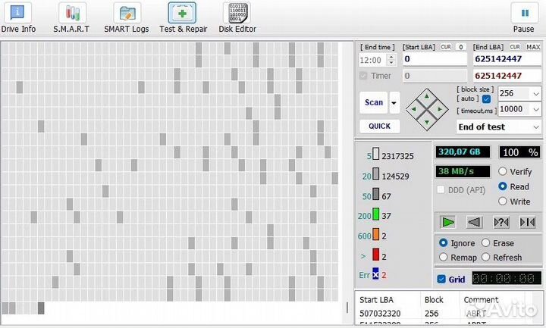Select the Remap radio option
This screenshot has height=328, width=546.
[x=444, y=257]
